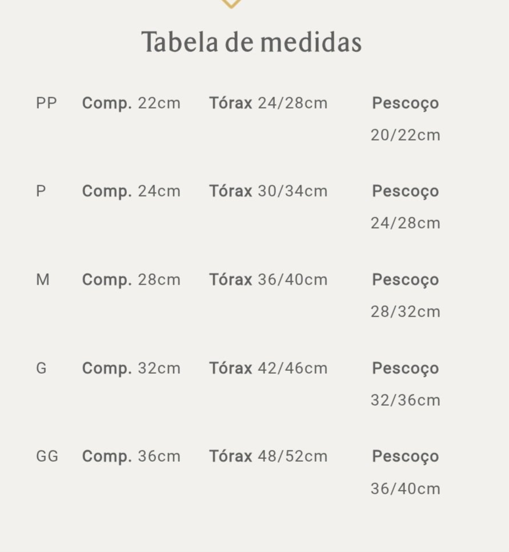Click the Tórax 48/52cm value
The image size is (509, 552).
(x=268, y=457)
